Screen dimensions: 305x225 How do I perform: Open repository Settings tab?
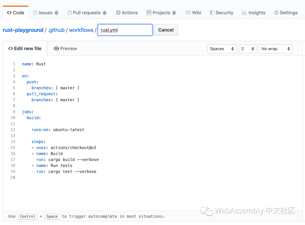pos(286,13)
